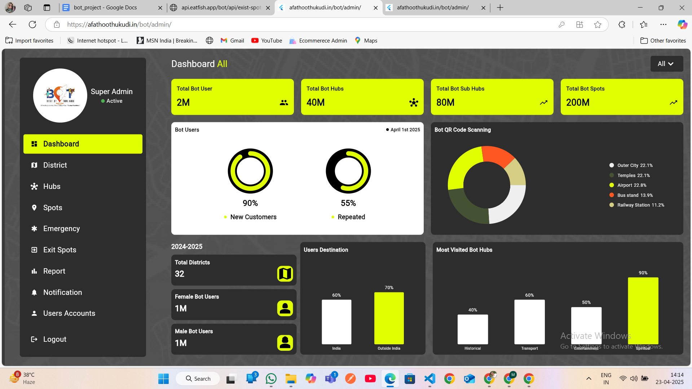Click the hub icon in Total Bot Hubs card
The image size is (692, 389).
click(x=414, y=103)
